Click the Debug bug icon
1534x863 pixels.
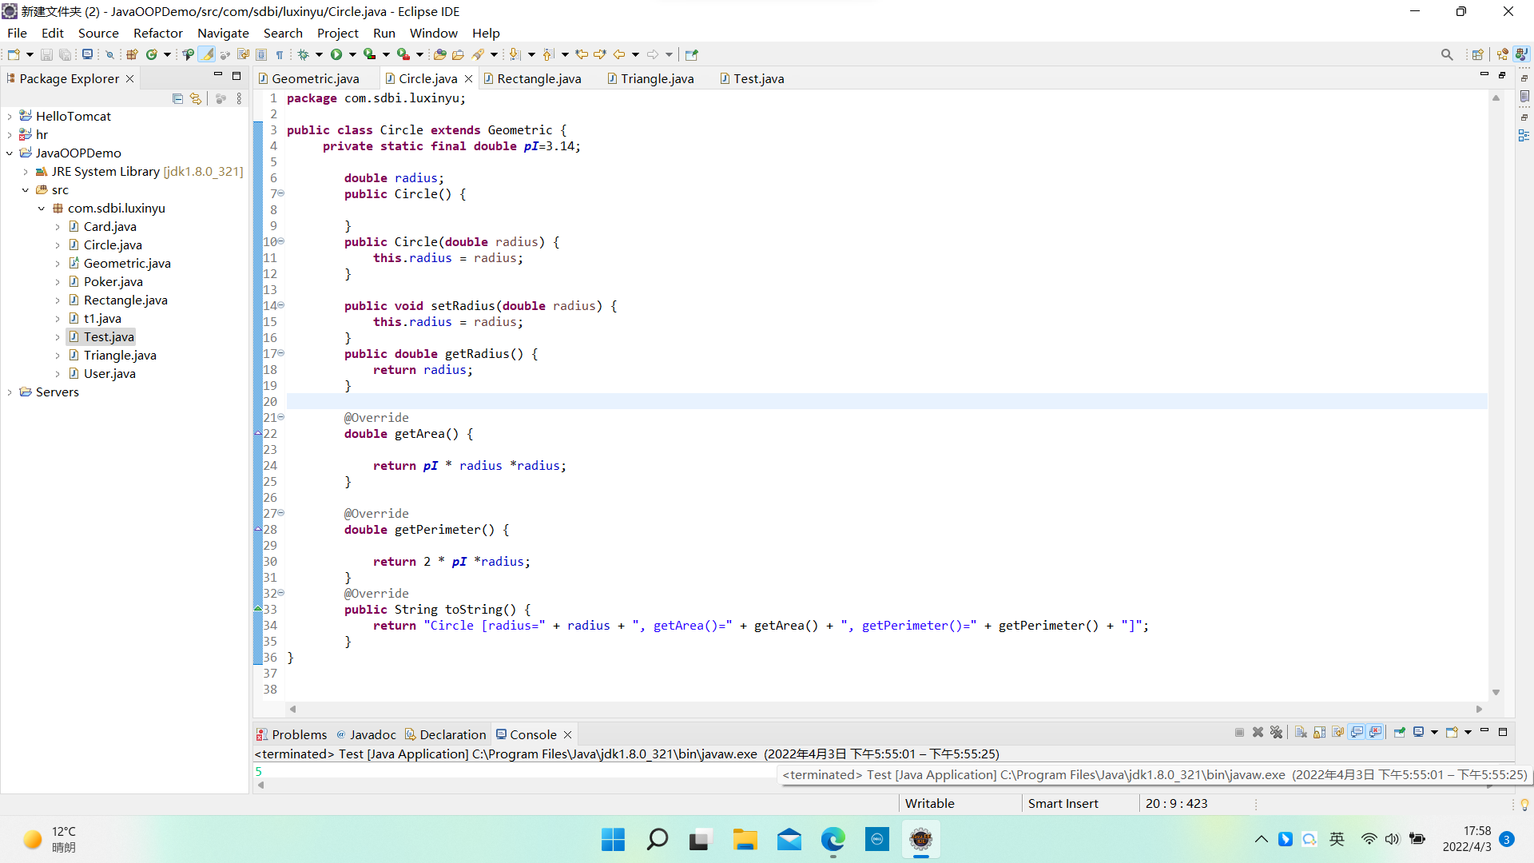tap(303, 54)
